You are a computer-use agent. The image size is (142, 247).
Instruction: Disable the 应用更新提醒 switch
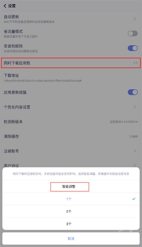click(x=133, y=92)
